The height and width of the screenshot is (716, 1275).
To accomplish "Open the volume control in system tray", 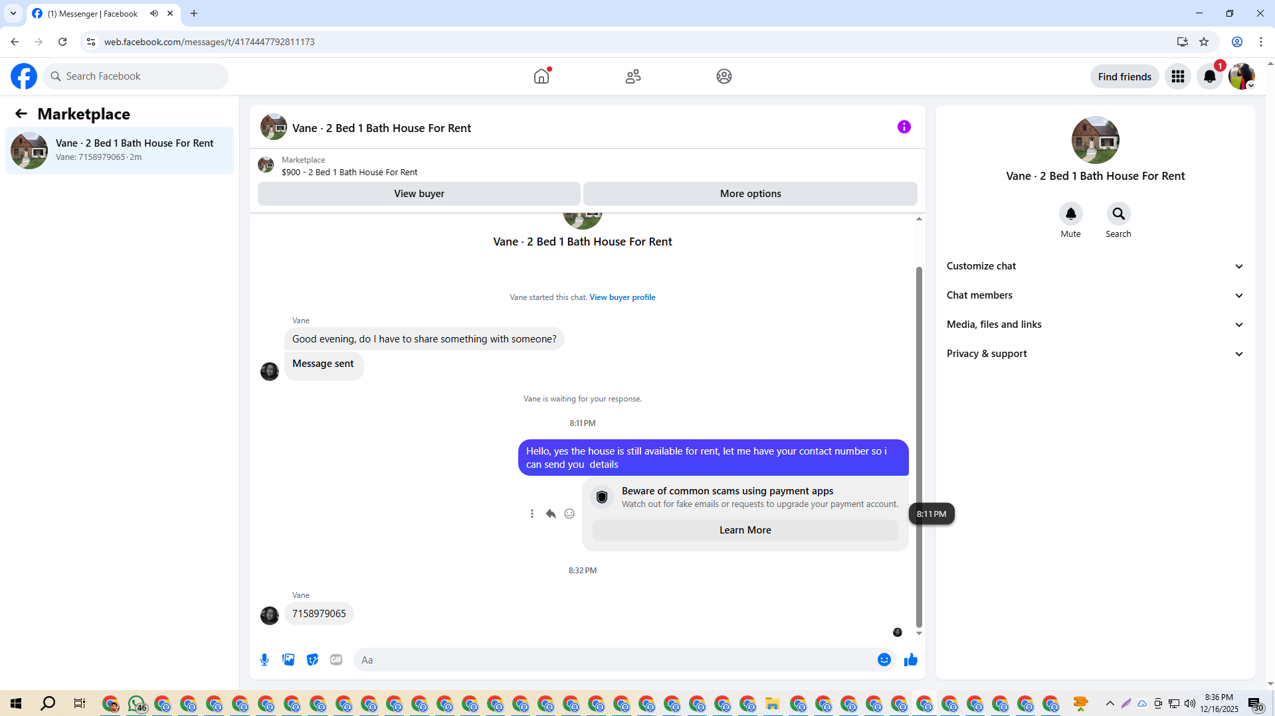I will 1190,703.
